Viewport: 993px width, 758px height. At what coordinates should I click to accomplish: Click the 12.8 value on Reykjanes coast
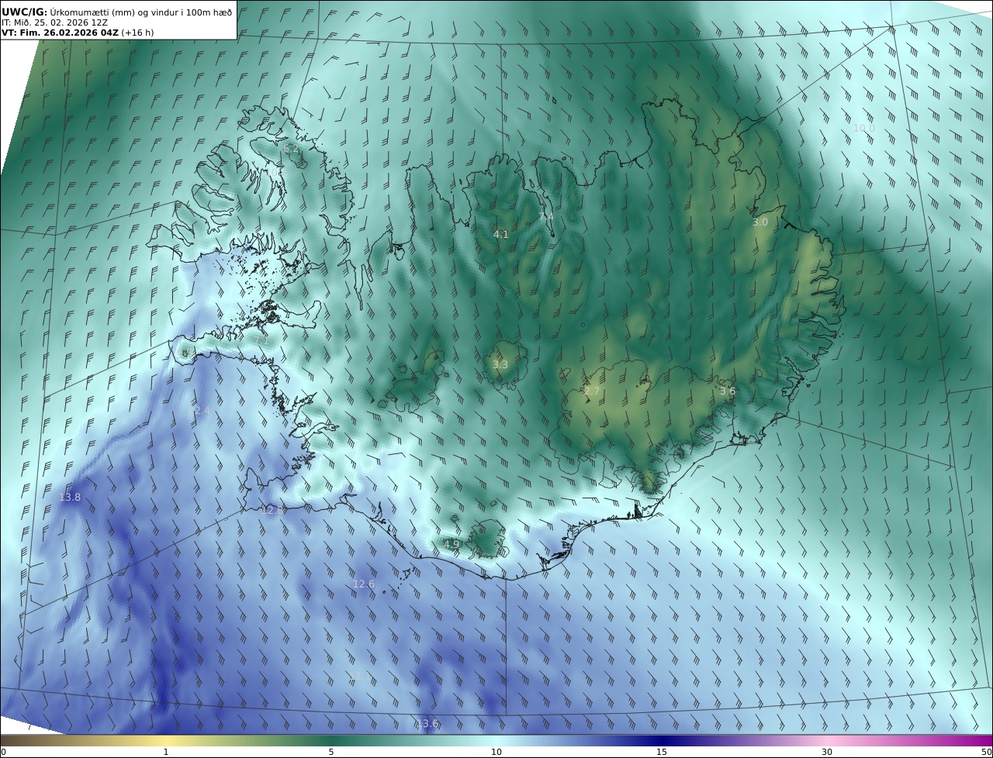273,510
